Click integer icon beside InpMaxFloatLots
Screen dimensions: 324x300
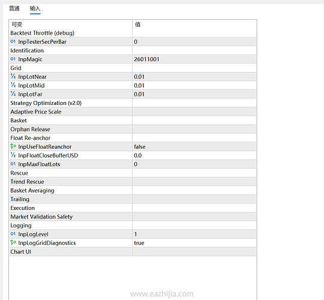point(13,164)
